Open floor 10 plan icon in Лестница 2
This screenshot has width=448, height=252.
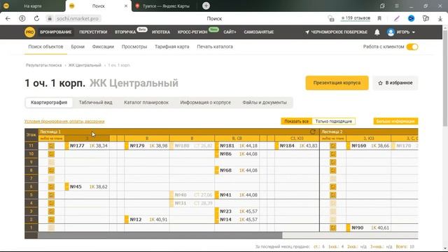(x=333, y=154)
